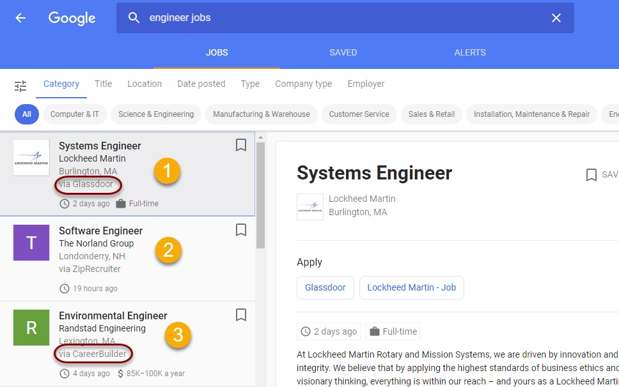Clear the search with X icon

556,18
